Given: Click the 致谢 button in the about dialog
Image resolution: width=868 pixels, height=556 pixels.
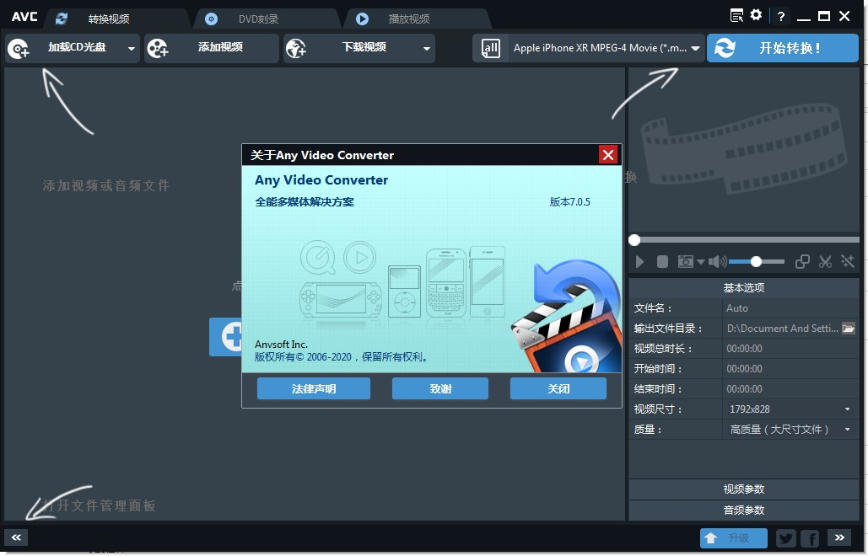Looking at the screenshot, I should point(439,388).
